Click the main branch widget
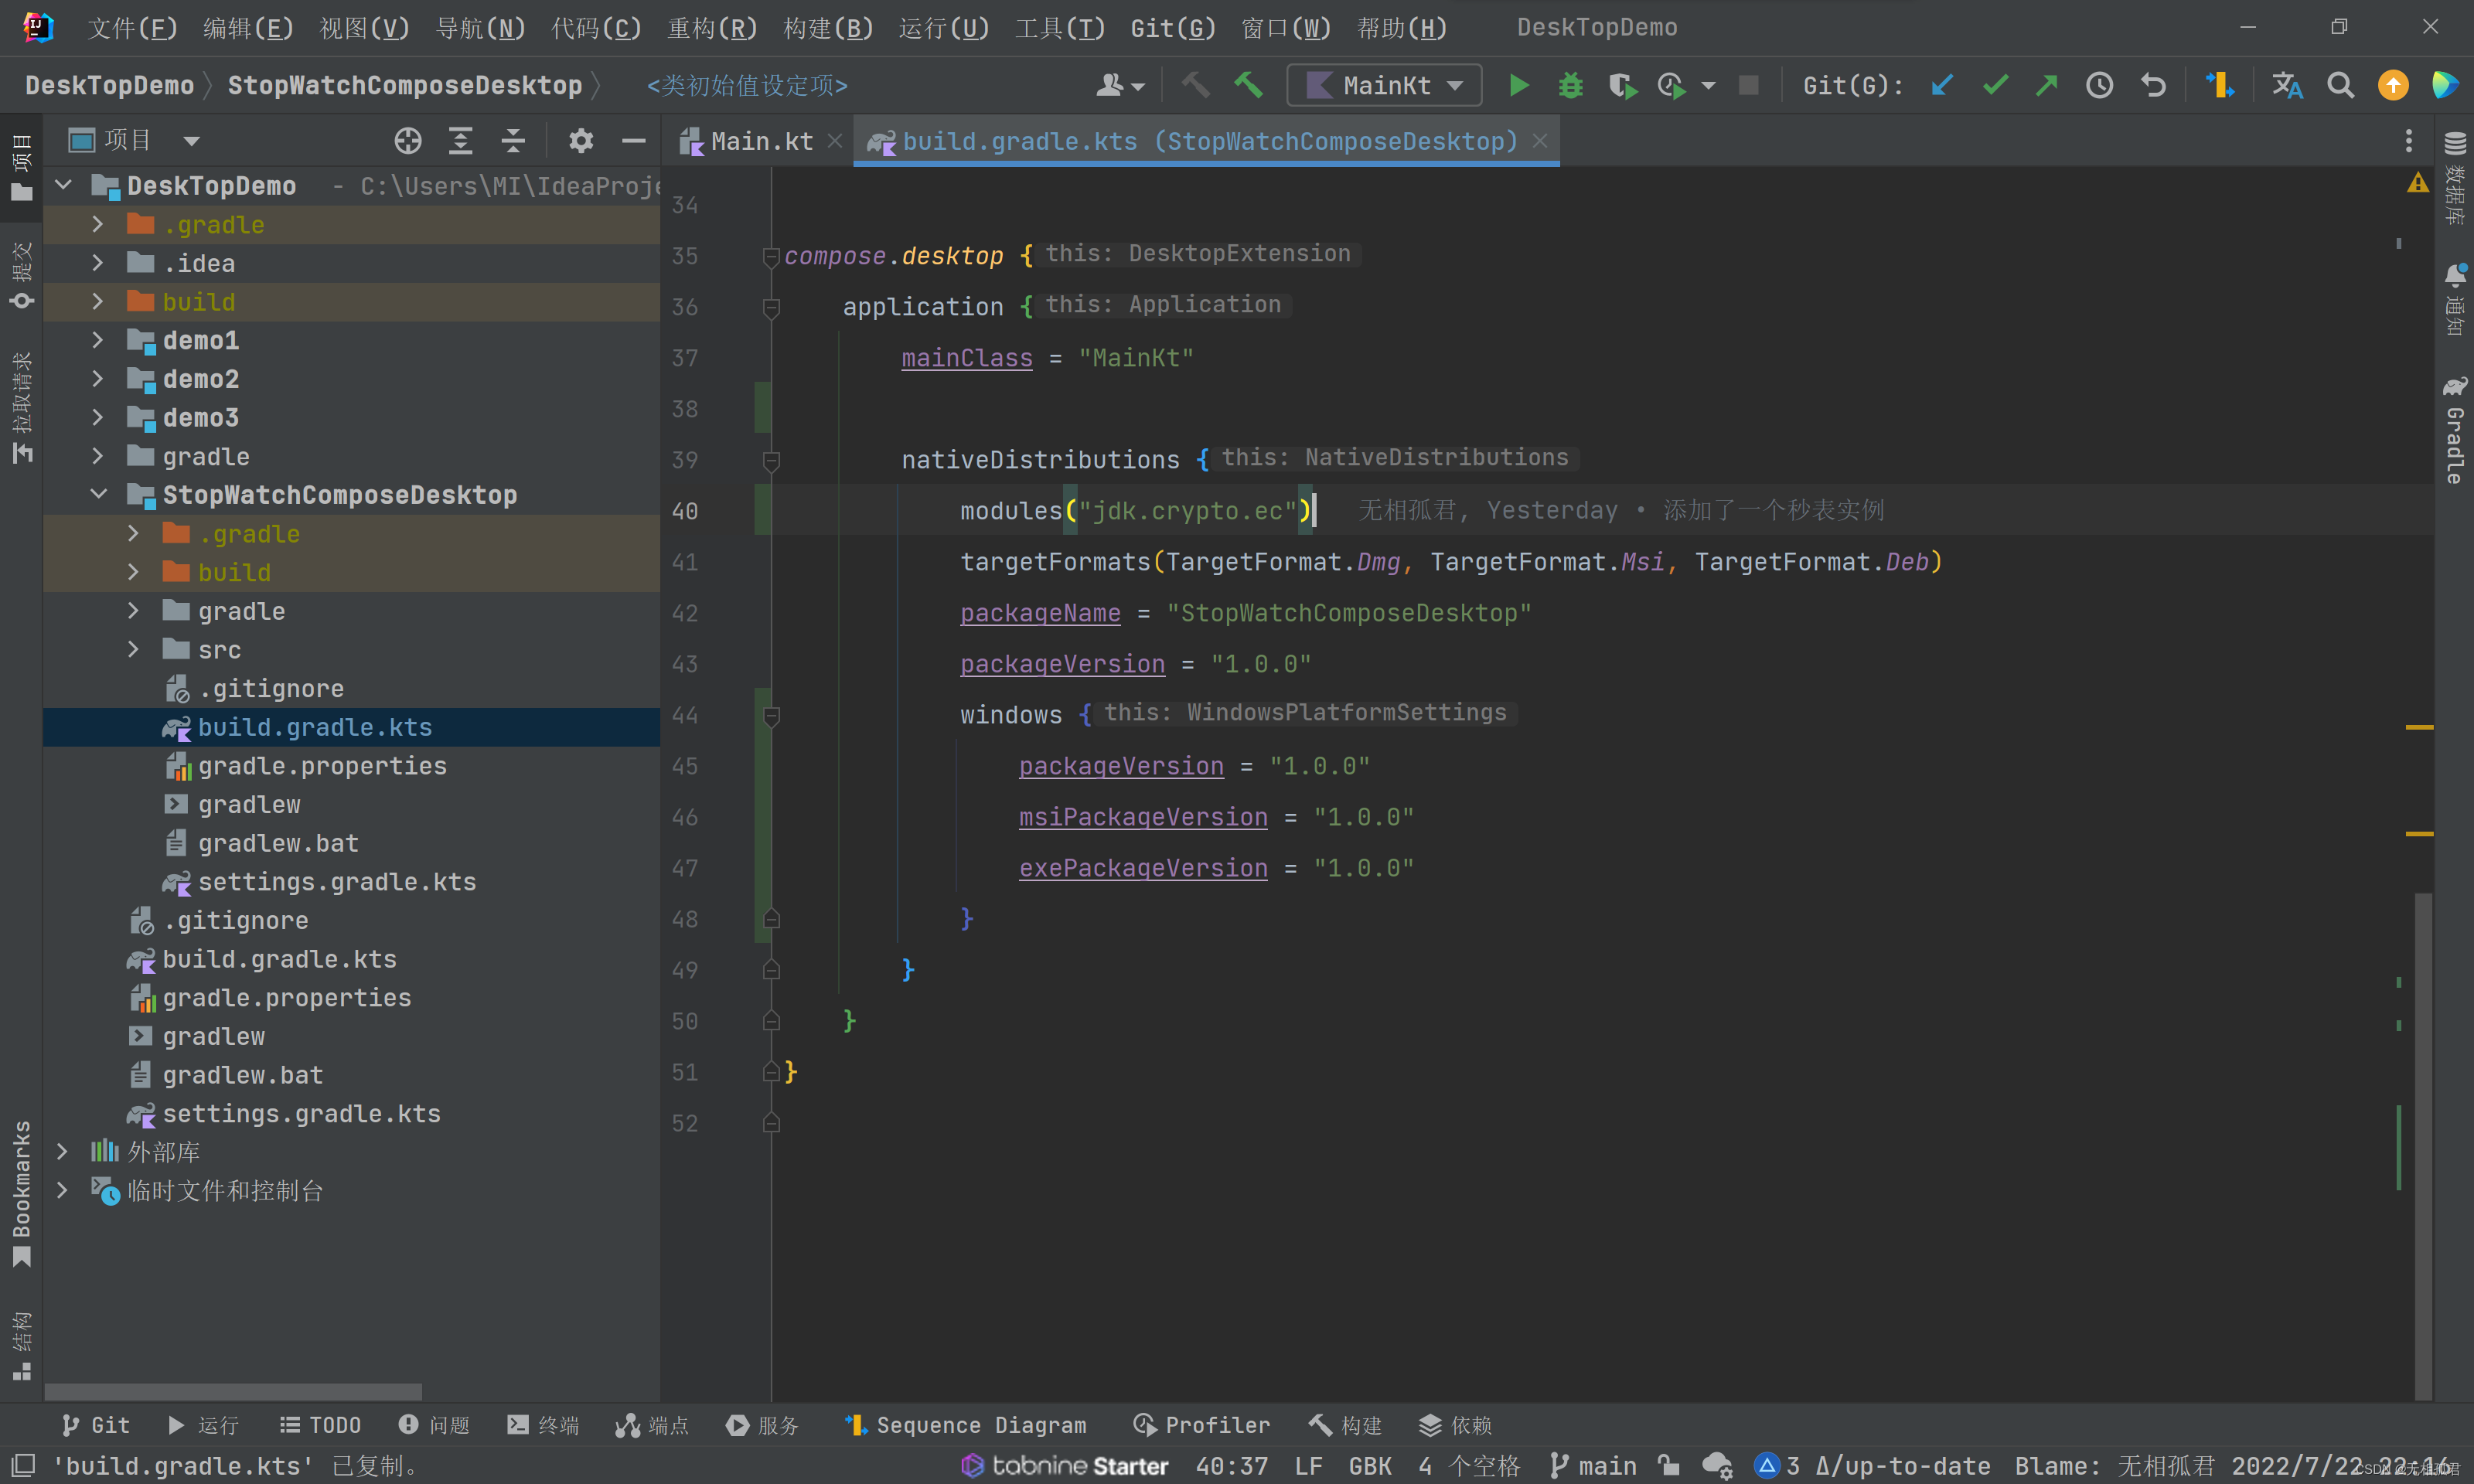Viewport: 2474px width, 1484px height. tap(1593, 1466)
